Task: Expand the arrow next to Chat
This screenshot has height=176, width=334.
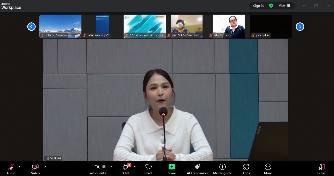Action: 135,167
